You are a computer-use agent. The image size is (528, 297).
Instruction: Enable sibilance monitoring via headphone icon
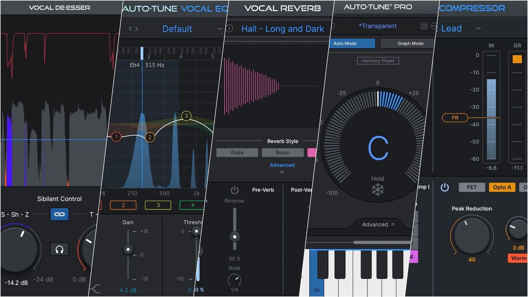tap(59, 250)
